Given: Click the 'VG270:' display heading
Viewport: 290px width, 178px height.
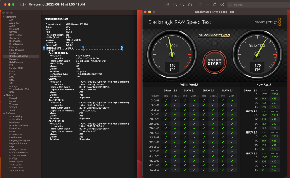Looking at the screenshot, I should [52, 79].
